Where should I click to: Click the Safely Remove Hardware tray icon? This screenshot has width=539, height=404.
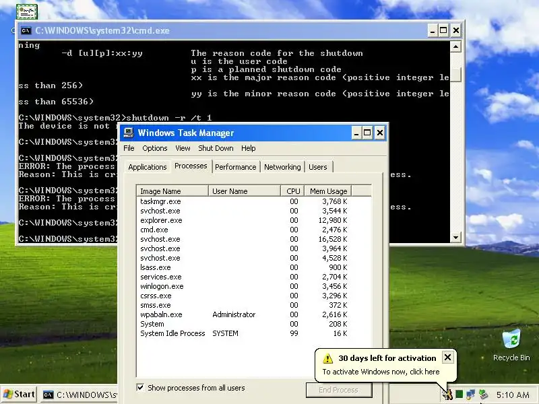click(x=483, y=395)
